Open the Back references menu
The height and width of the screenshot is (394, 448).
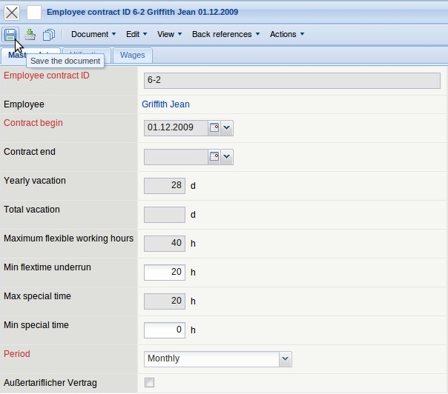(225, 34)
